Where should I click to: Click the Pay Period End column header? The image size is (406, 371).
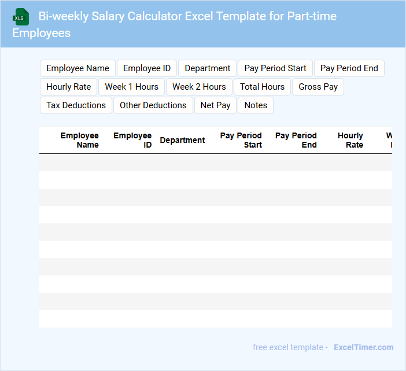[x=296, y=140]
